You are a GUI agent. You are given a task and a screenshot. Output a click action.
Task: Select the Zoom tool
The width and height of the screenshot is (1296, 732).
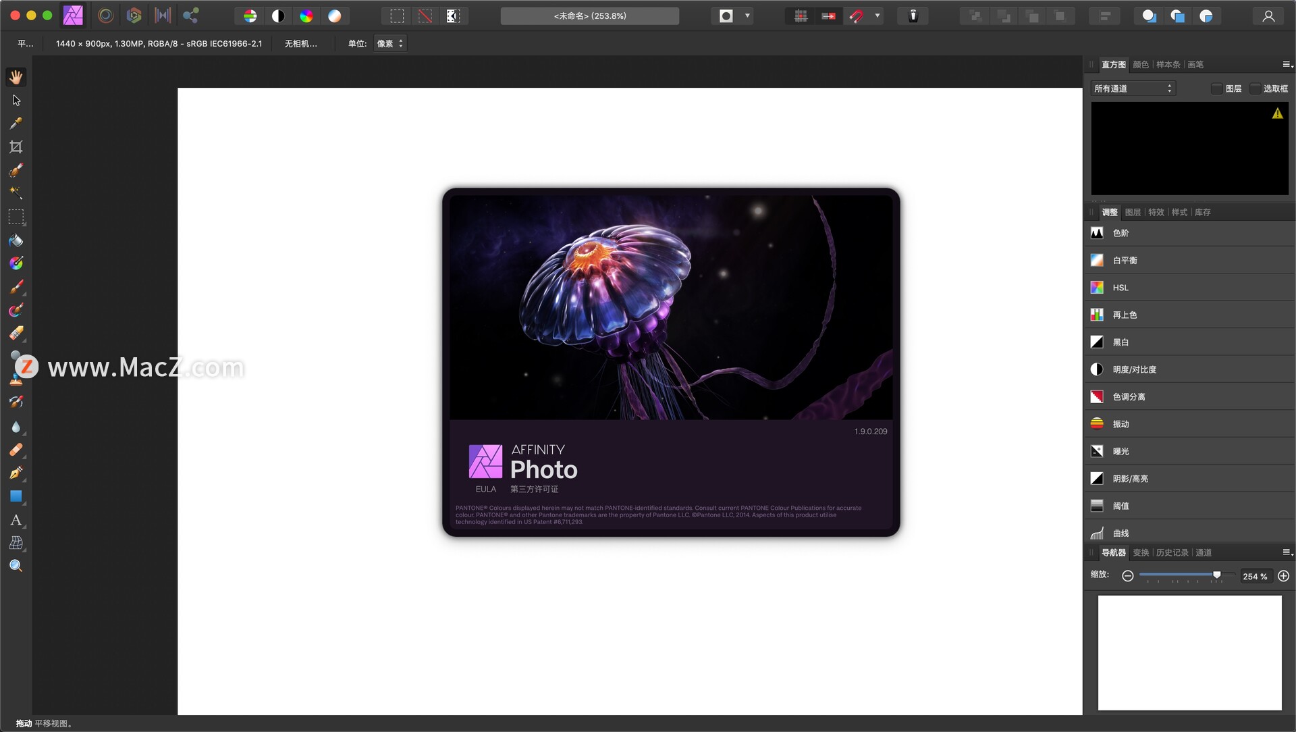tap(16, 566)
